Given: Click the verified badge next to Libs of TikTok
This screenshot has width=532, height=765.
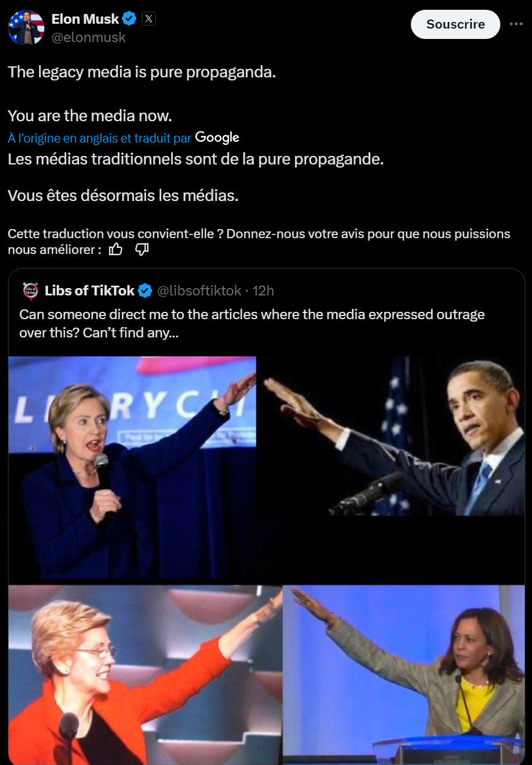Looking at the screenshot, I should coord(145,291).
